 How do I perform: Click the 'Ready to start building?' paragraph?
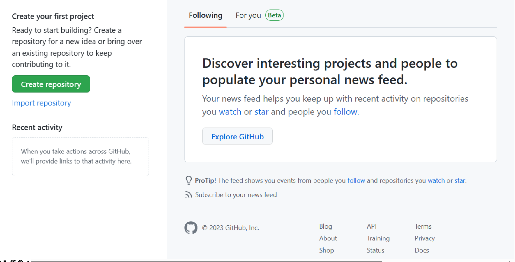(77, 47)
